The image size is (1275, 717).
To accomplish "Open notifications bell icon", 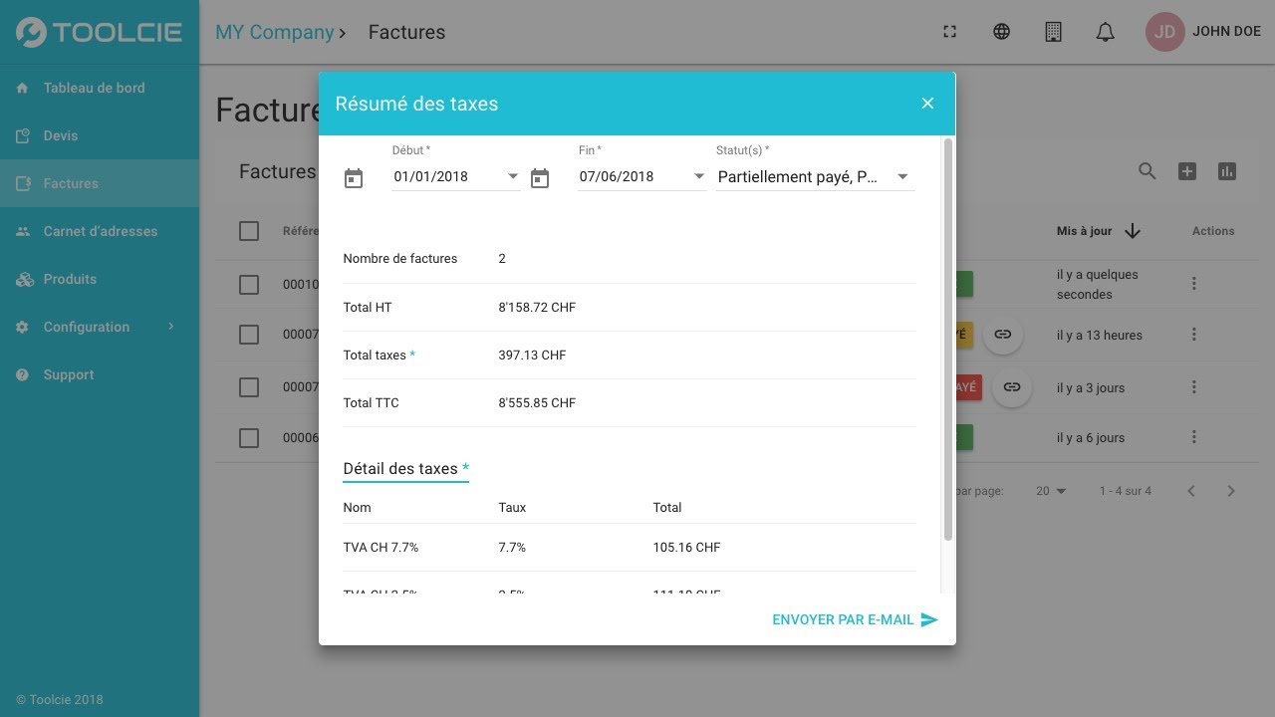I will tap(1105, 32).
